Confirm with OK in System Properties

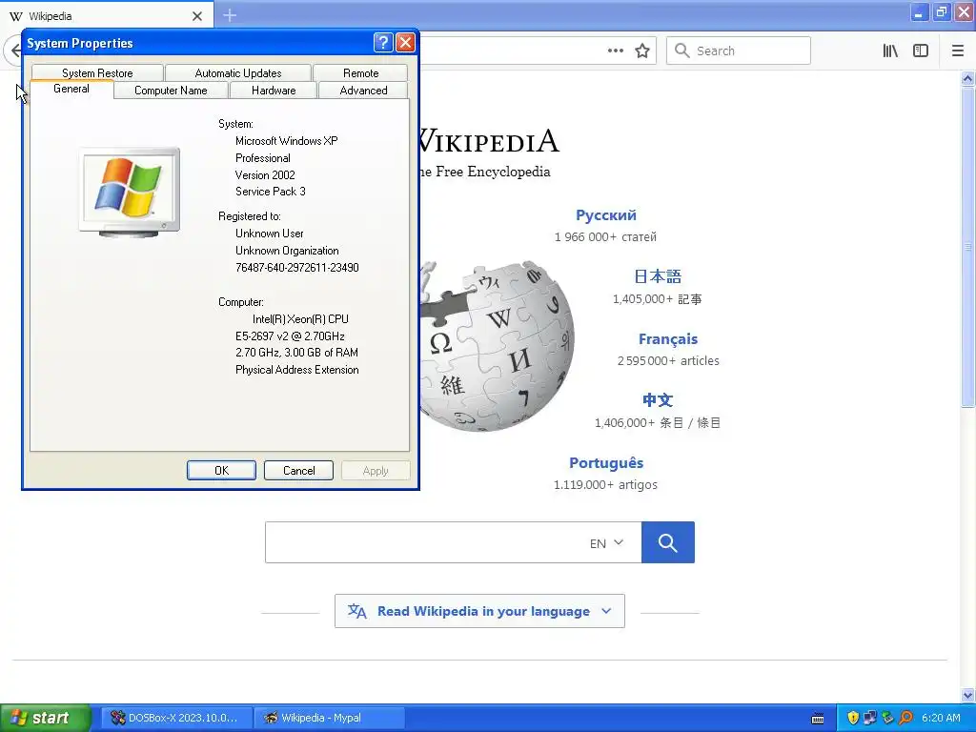pos(221,471)
